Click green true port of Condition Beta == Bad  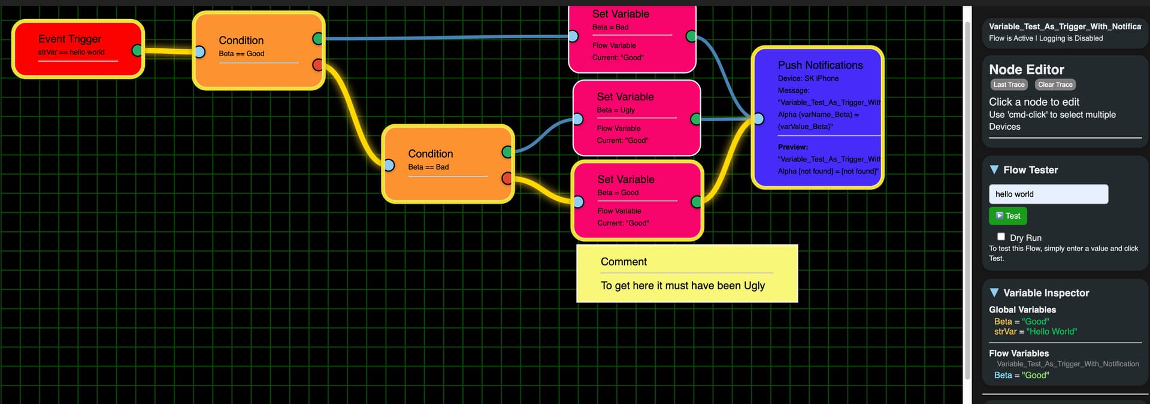pos(507,152)
